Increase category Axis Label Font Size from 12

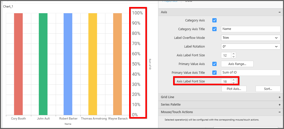(x=233, y=54)
